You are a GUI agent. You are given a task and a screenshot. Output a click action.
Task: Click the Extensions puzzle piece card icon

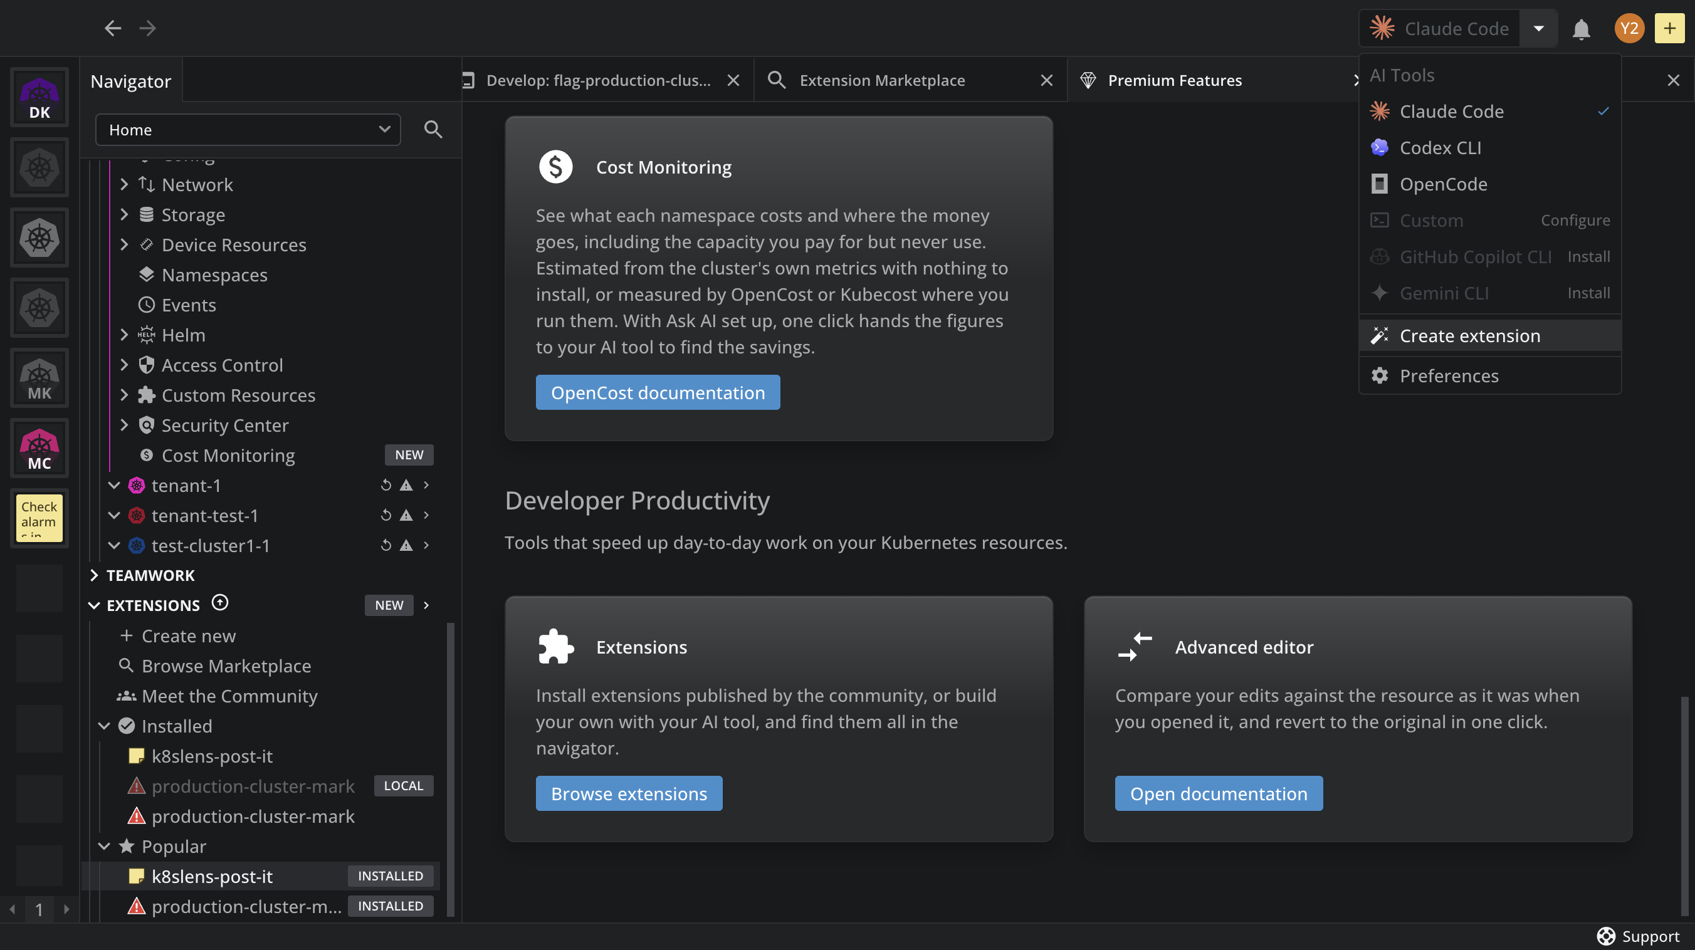click(555, 647)
